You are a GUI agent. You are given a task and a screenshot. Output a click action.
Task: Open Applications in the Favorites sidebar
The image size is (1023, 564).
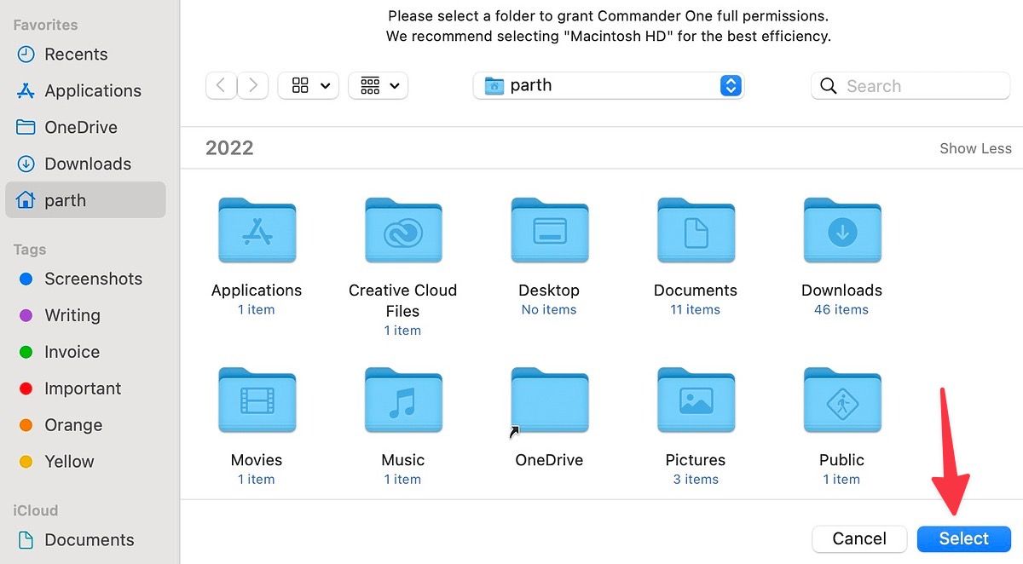[x=93, y=90]
